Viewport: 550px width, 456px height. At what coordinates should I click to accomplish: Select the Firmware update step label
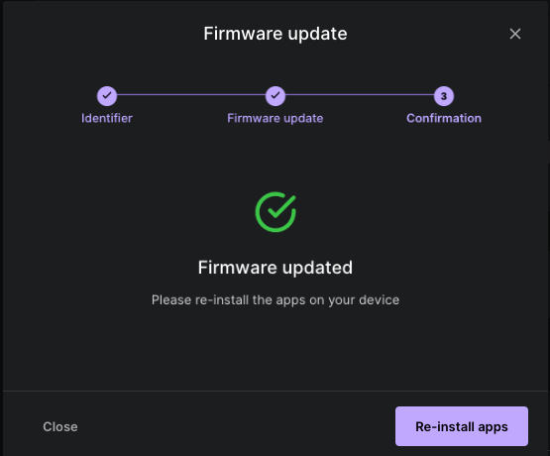click(x=275, y=118)
